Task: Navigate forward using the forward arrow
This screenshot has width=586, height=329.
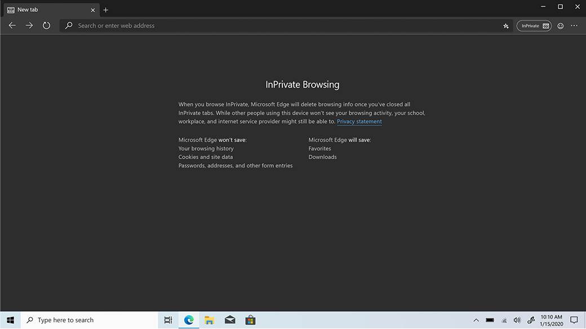Action: (x=29, y=25)
